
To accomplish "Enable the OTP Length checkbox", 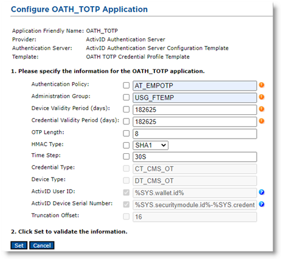I will (126, 133).
